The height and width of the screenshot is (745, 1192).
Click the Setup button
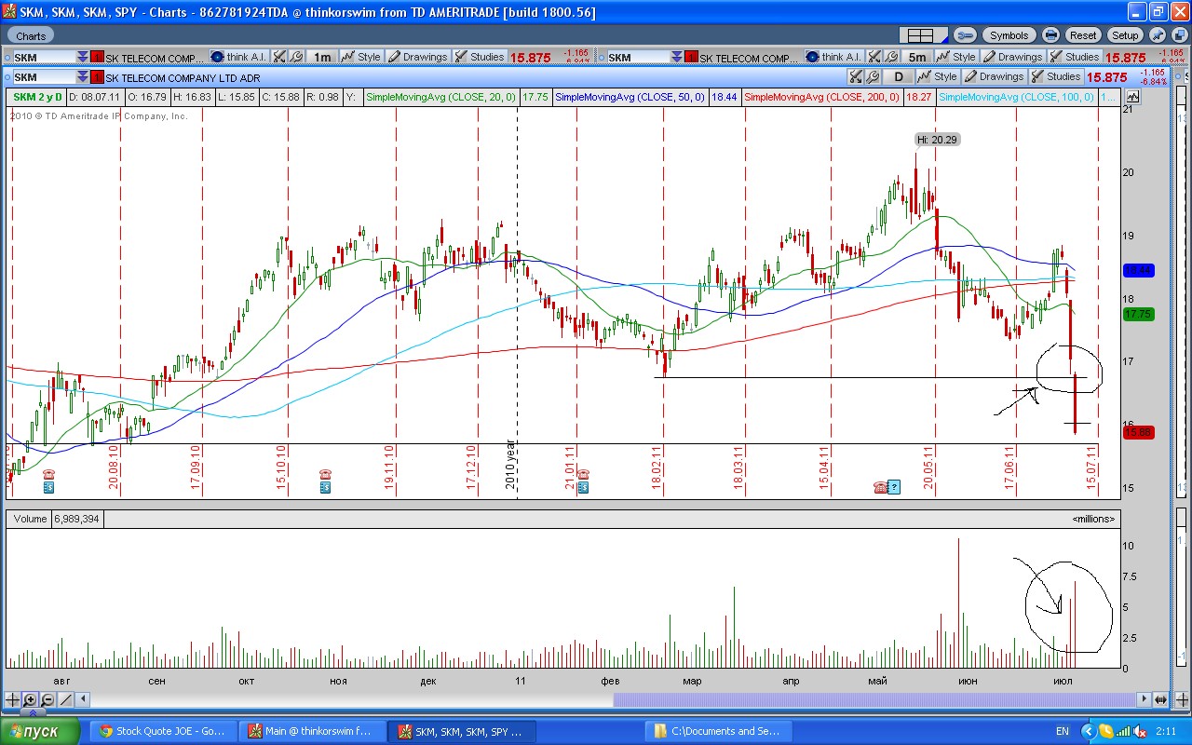(x=1125, y=35)
